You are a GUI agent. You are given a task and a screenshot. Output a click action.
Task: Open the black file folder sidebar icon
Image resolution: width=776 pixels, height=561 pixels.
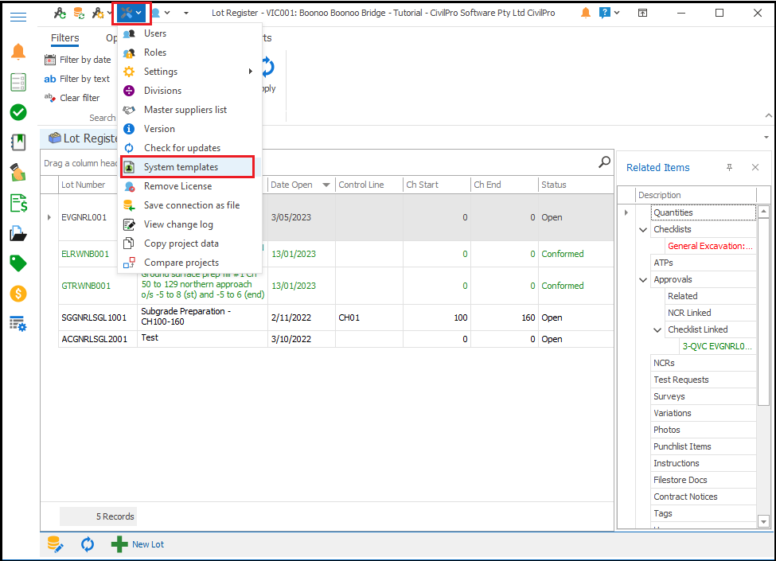[18, 233]
